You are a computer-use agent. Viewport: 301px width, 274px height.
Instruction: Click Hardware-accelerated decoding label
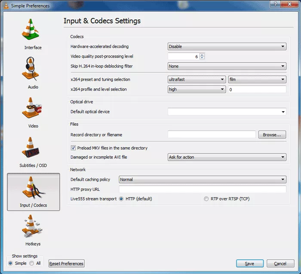(x=100, y=47)
